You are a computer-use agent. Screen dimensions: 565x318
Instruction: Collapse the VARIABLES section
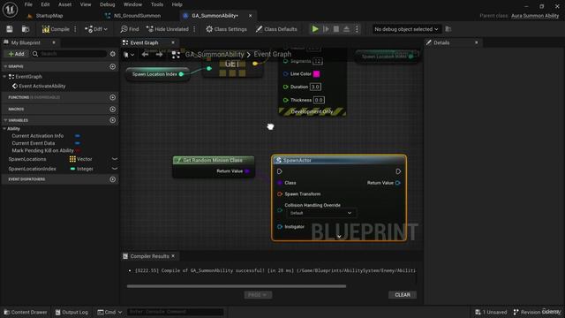pyautogui.click(x=5, y=120)
